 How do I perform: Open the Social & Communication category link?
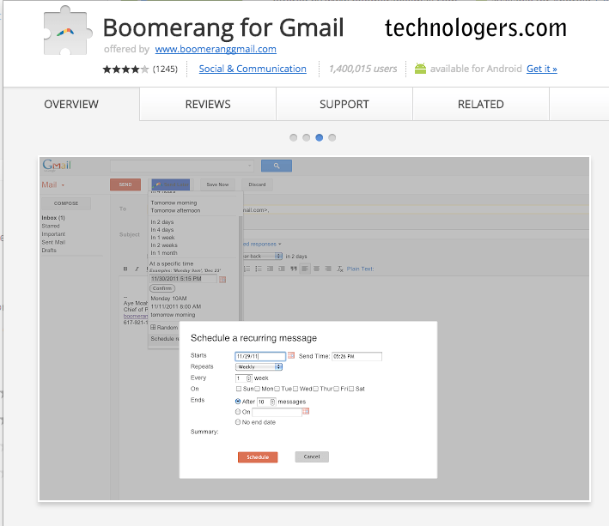point(253,69)
